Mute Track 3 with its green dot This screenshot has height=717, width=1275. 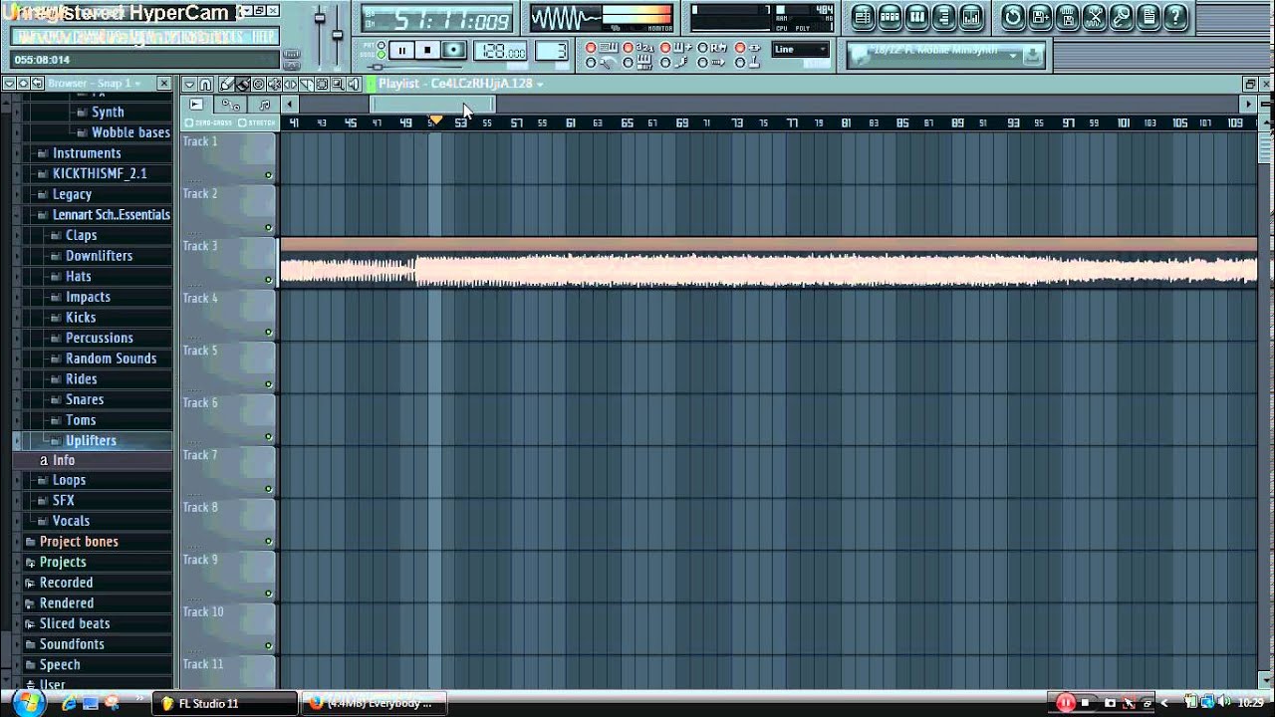(269, 280)
